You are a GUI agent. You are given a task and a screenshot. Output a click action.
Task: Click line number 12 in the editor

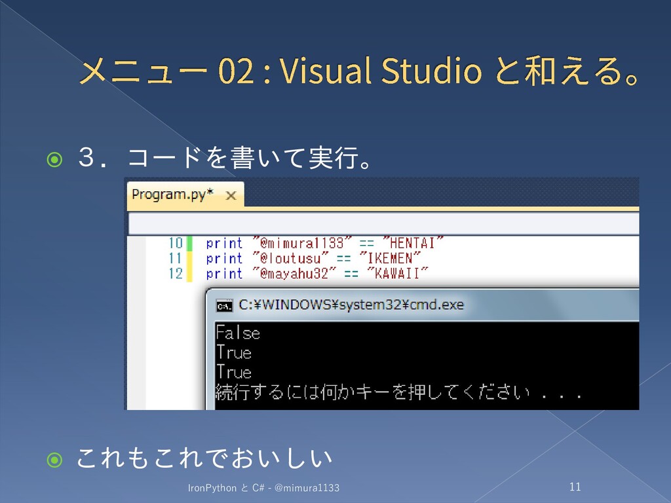[x=176, y=273]
